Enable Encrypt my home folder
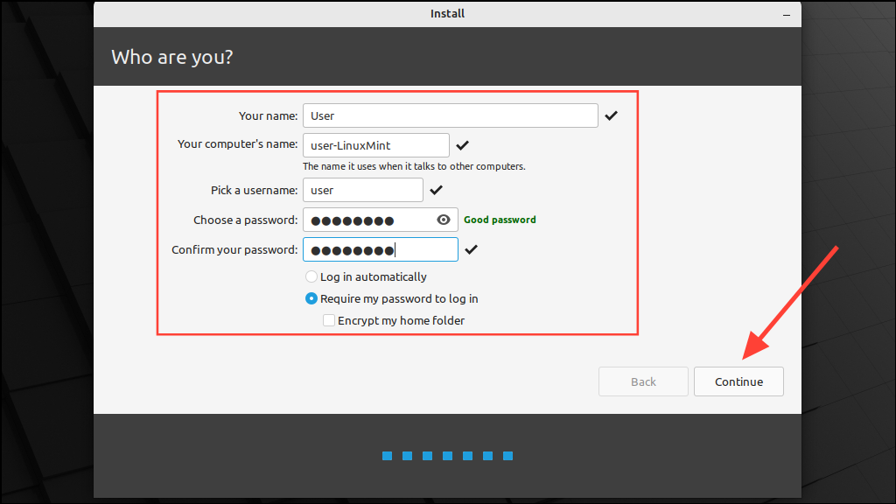 tap(329, 320)
